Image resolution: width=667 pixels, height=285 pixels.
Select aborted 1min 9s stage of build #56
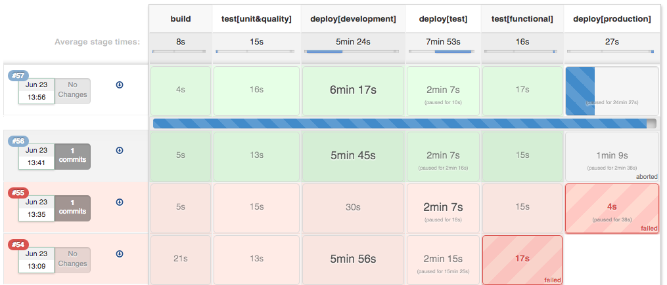pyautogui.click(x=612, y=157)
